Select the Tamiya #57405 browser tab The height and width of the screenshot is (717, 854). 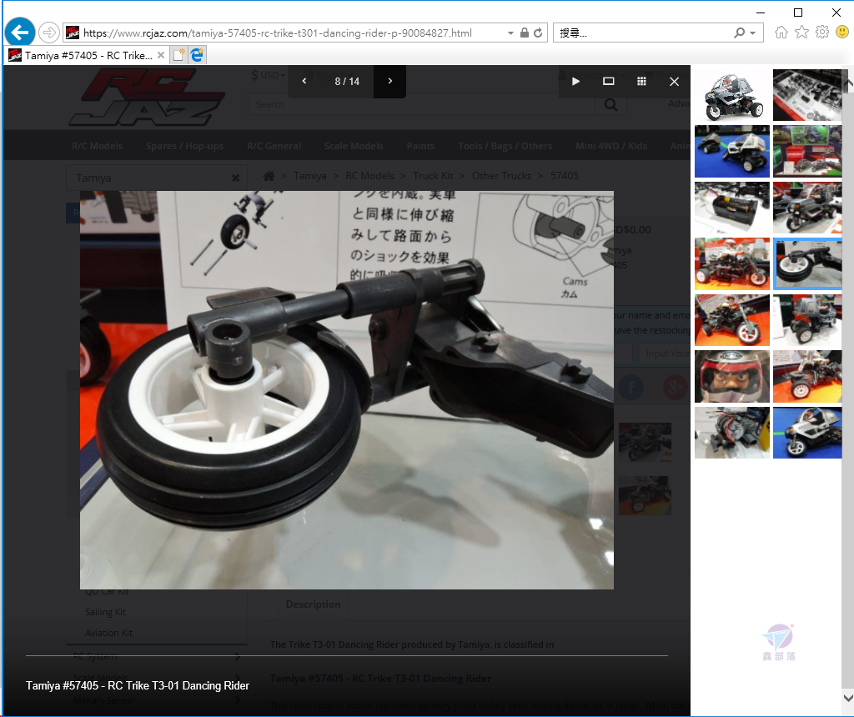click(87, 55)
